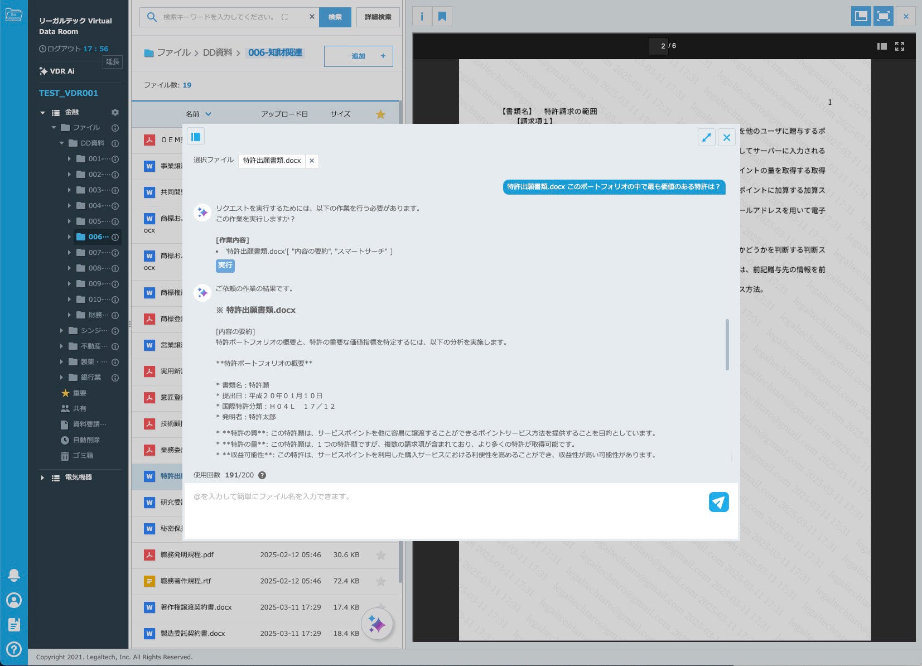This screenshot has height=666, width=922.
Task: Expand the 001 folder arrow
Action: click(x=69, y=159)
